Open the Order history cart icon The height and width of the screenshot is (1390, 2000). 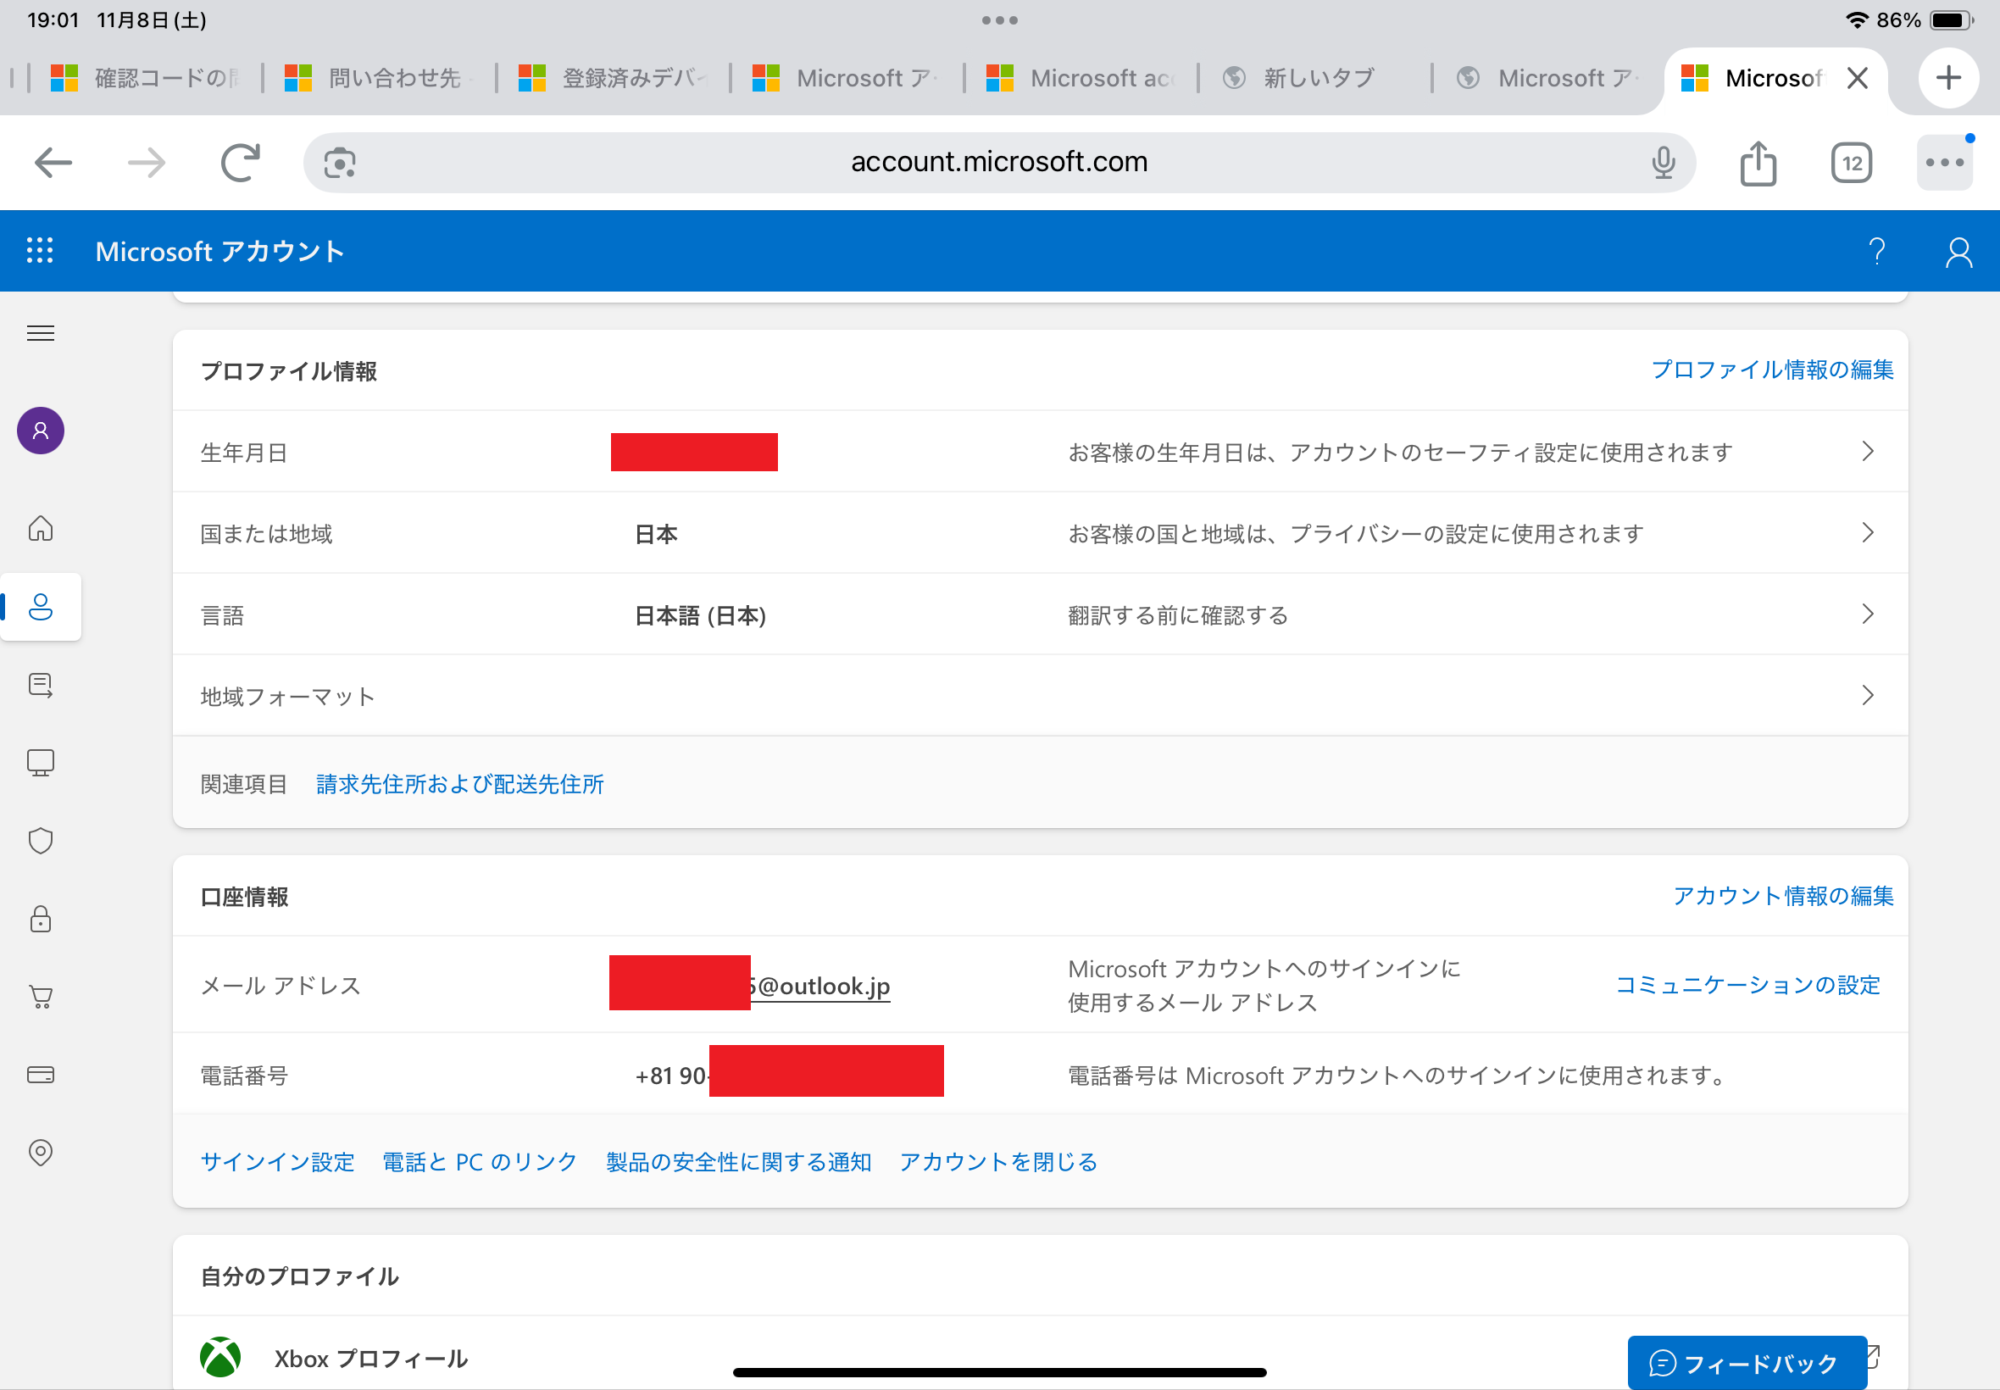40,997
